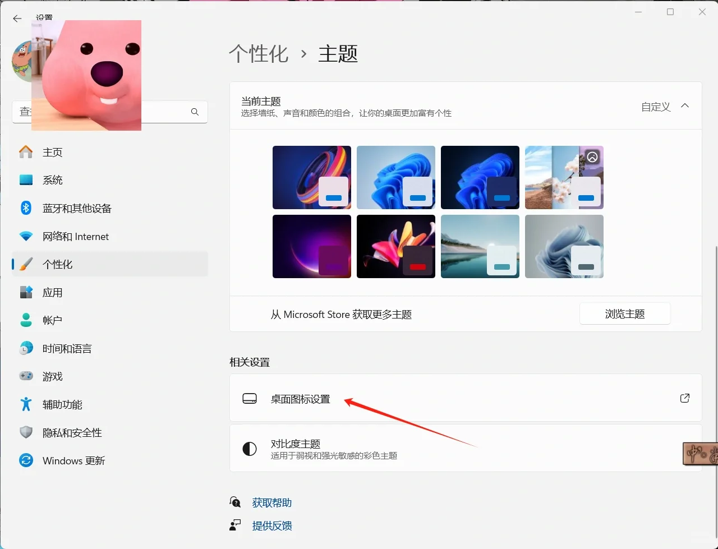Click the 对比度主题 contrast circle icon

250,448
